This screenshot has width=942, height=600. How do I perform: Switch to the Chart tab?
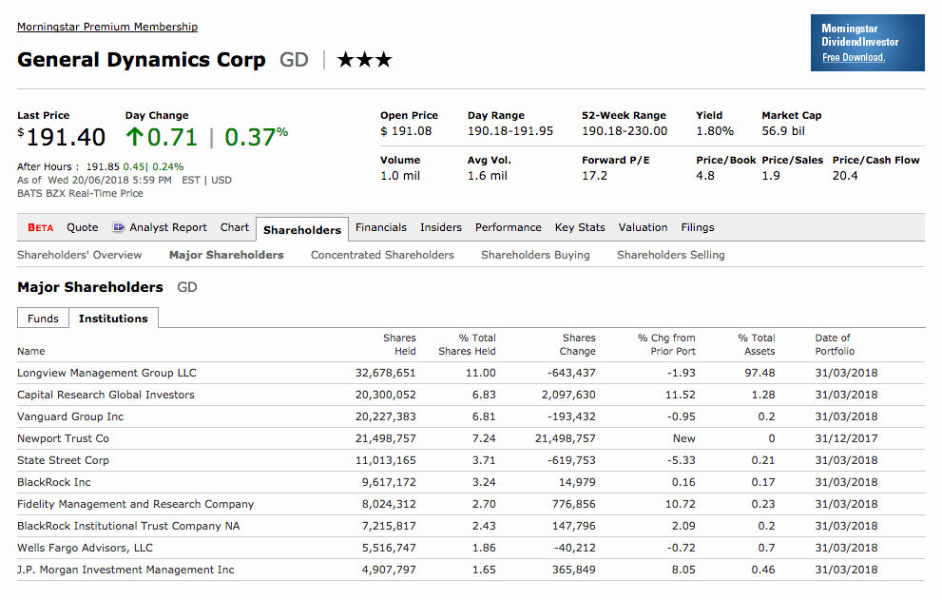click(234, 227)
